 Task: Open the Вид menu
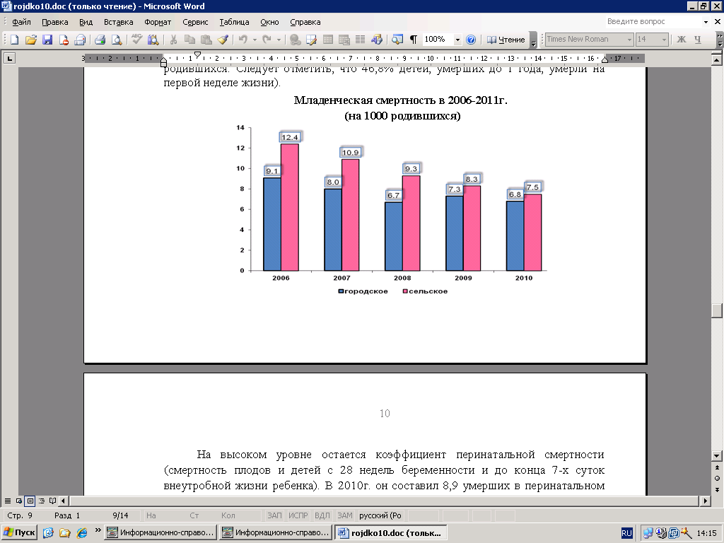point(86,22)
